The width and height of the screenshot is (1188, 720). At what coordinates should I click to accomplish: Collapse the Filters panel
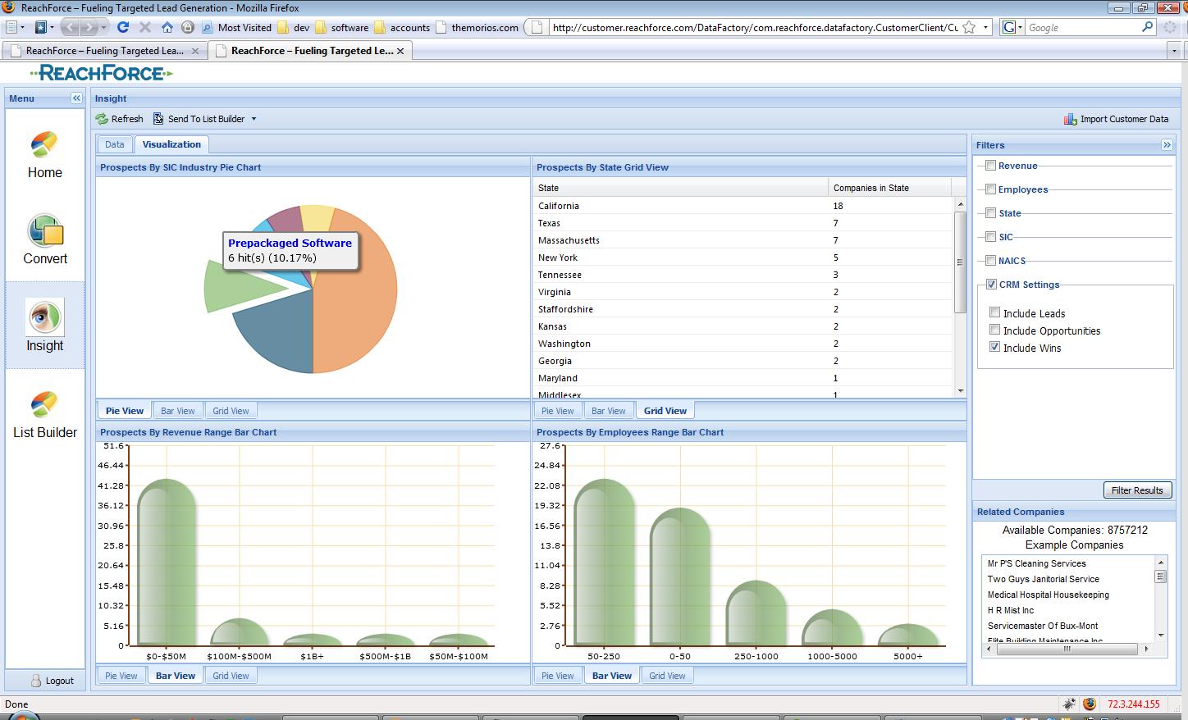tap(1167, 145)
